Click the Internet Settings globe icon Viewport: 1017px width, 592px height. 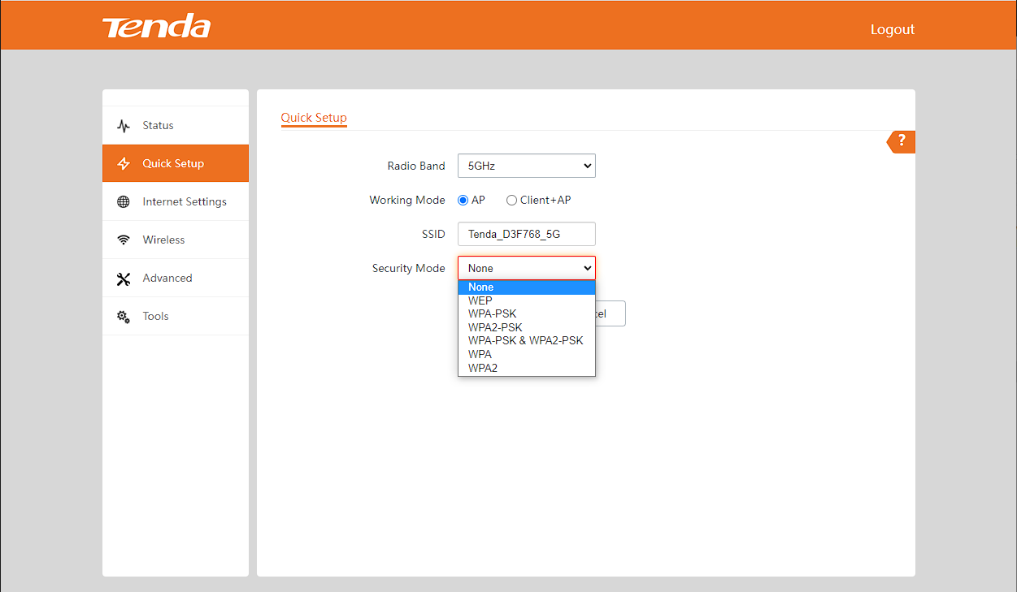click(x=124, y=202)
